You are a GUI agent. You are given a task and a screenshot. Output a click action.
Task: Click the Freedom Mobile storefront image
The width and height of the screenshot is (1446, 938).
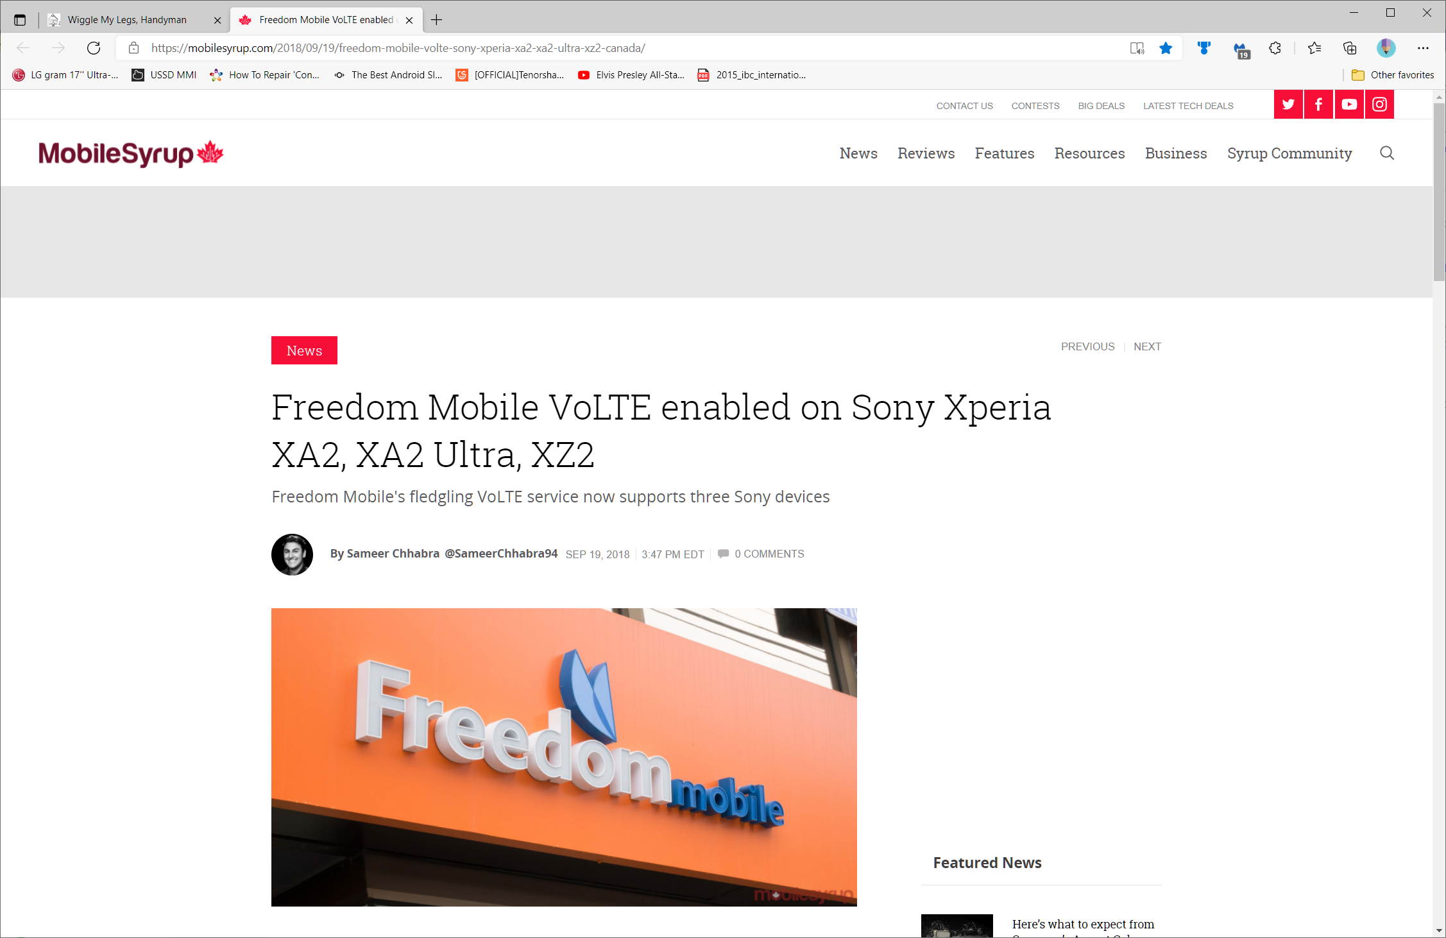click(564, 757)
